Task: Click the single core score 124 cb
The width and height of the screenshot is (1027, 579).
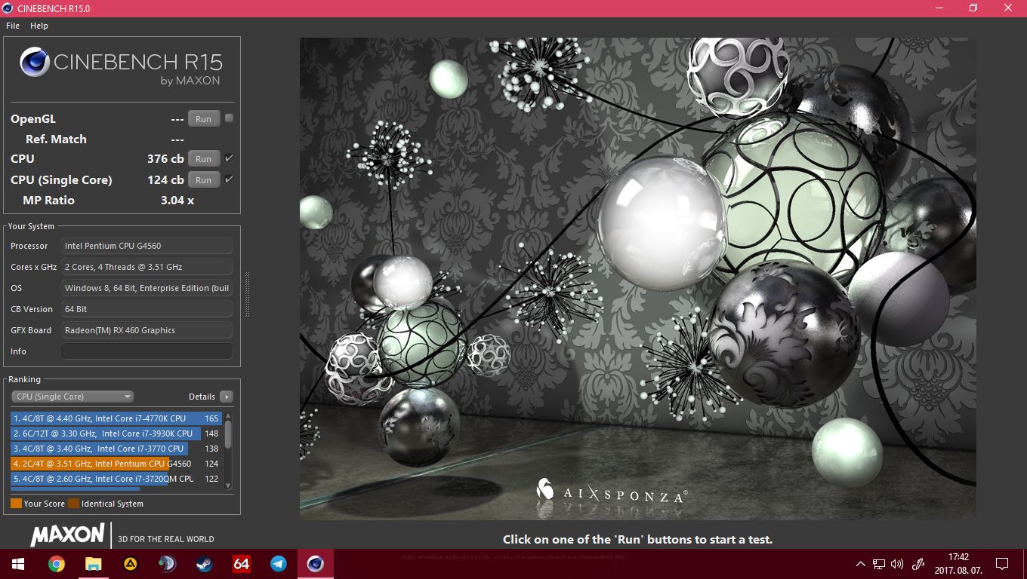Action: click(x=165, y=180)
